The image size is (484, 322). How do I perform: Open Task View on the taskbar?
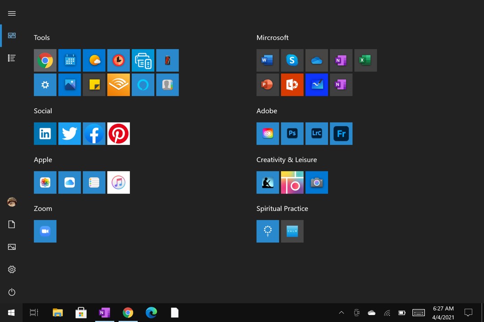[34, 313]
